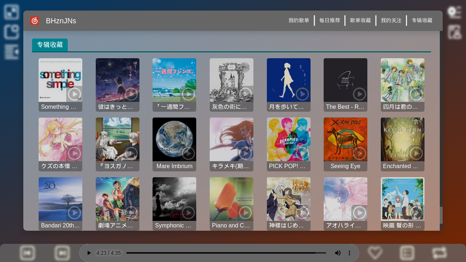Screen dimensions: 466x262
Task: Skip to the next track
Action: (x=62, y=253)
